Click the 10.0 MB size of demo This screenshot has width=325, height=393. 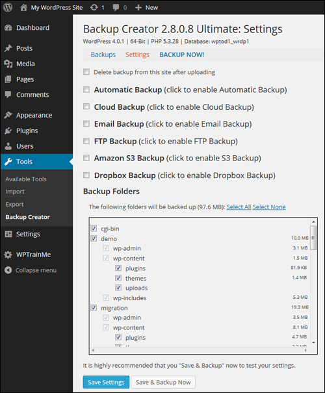pos(300,238)
